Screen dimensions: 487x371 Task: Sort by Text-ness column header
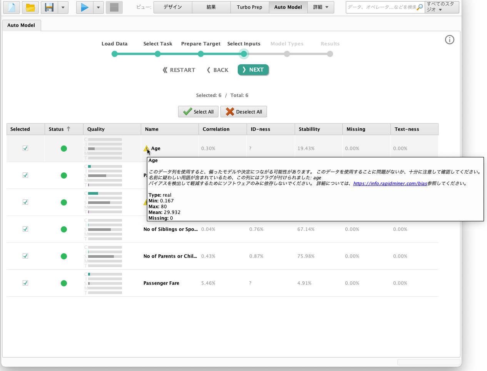pos(415,129)
